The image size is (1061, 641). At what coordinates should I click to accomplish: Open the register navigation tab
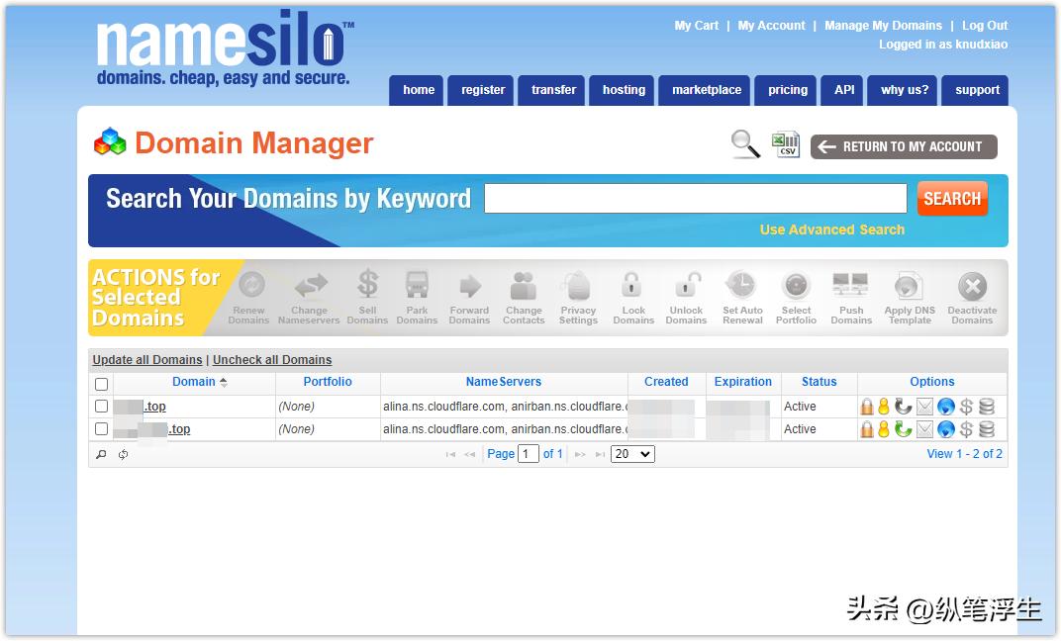[480, 90]
